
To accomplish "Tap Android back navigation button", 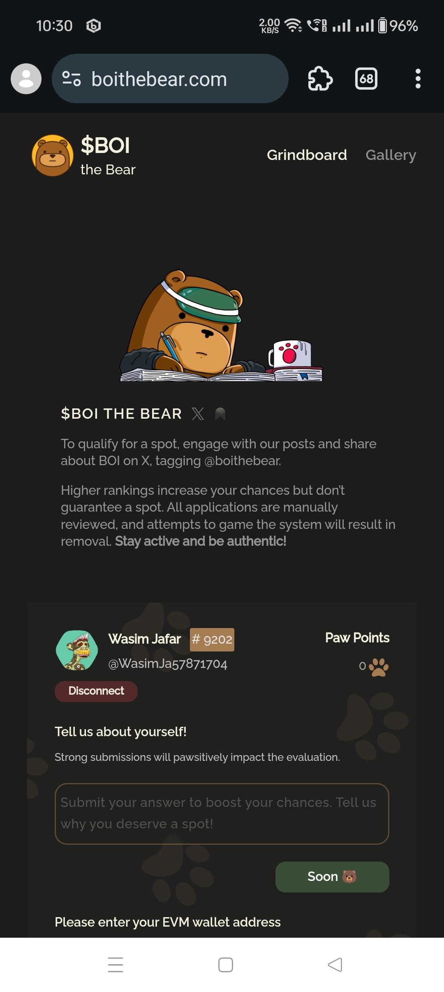I will click(335, 964).
